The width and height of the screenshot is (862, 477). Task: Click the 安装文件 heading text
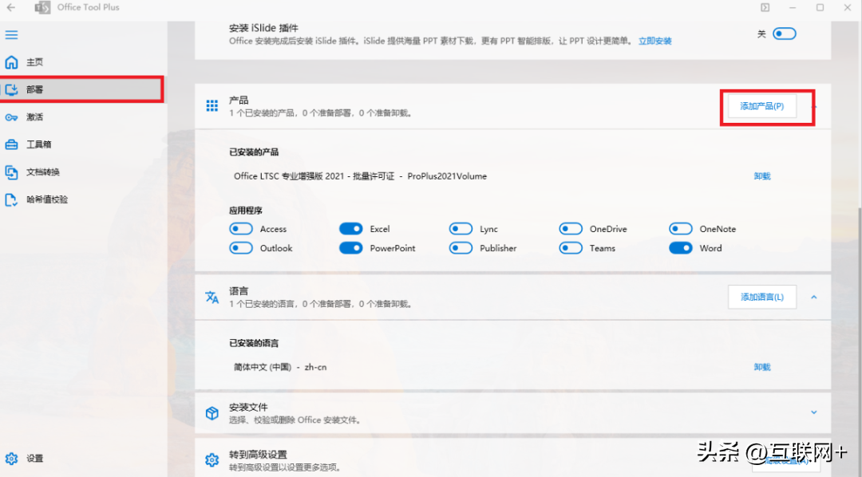(x=248, y=408)
